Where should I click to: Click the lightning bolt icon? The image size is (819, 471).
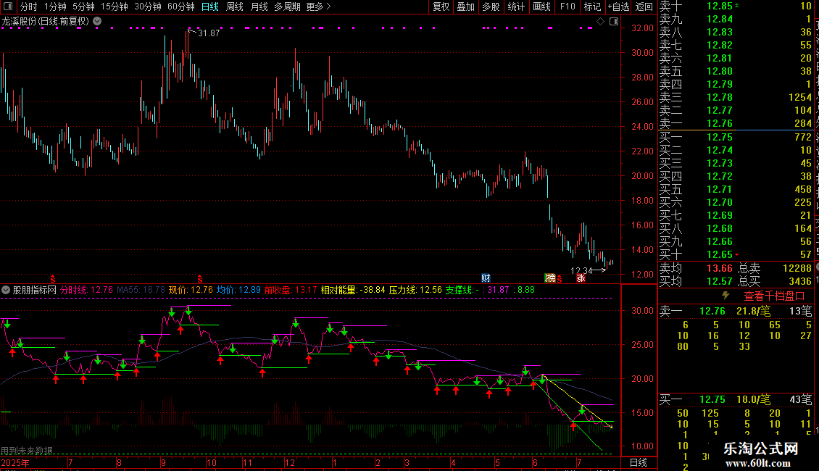pos(726,296)
